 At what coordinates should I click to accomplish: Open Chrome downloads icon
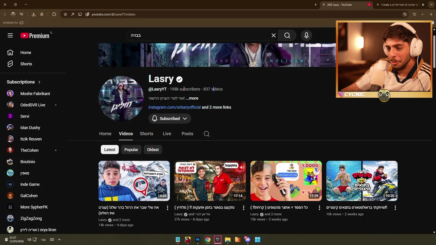(33, 14)
